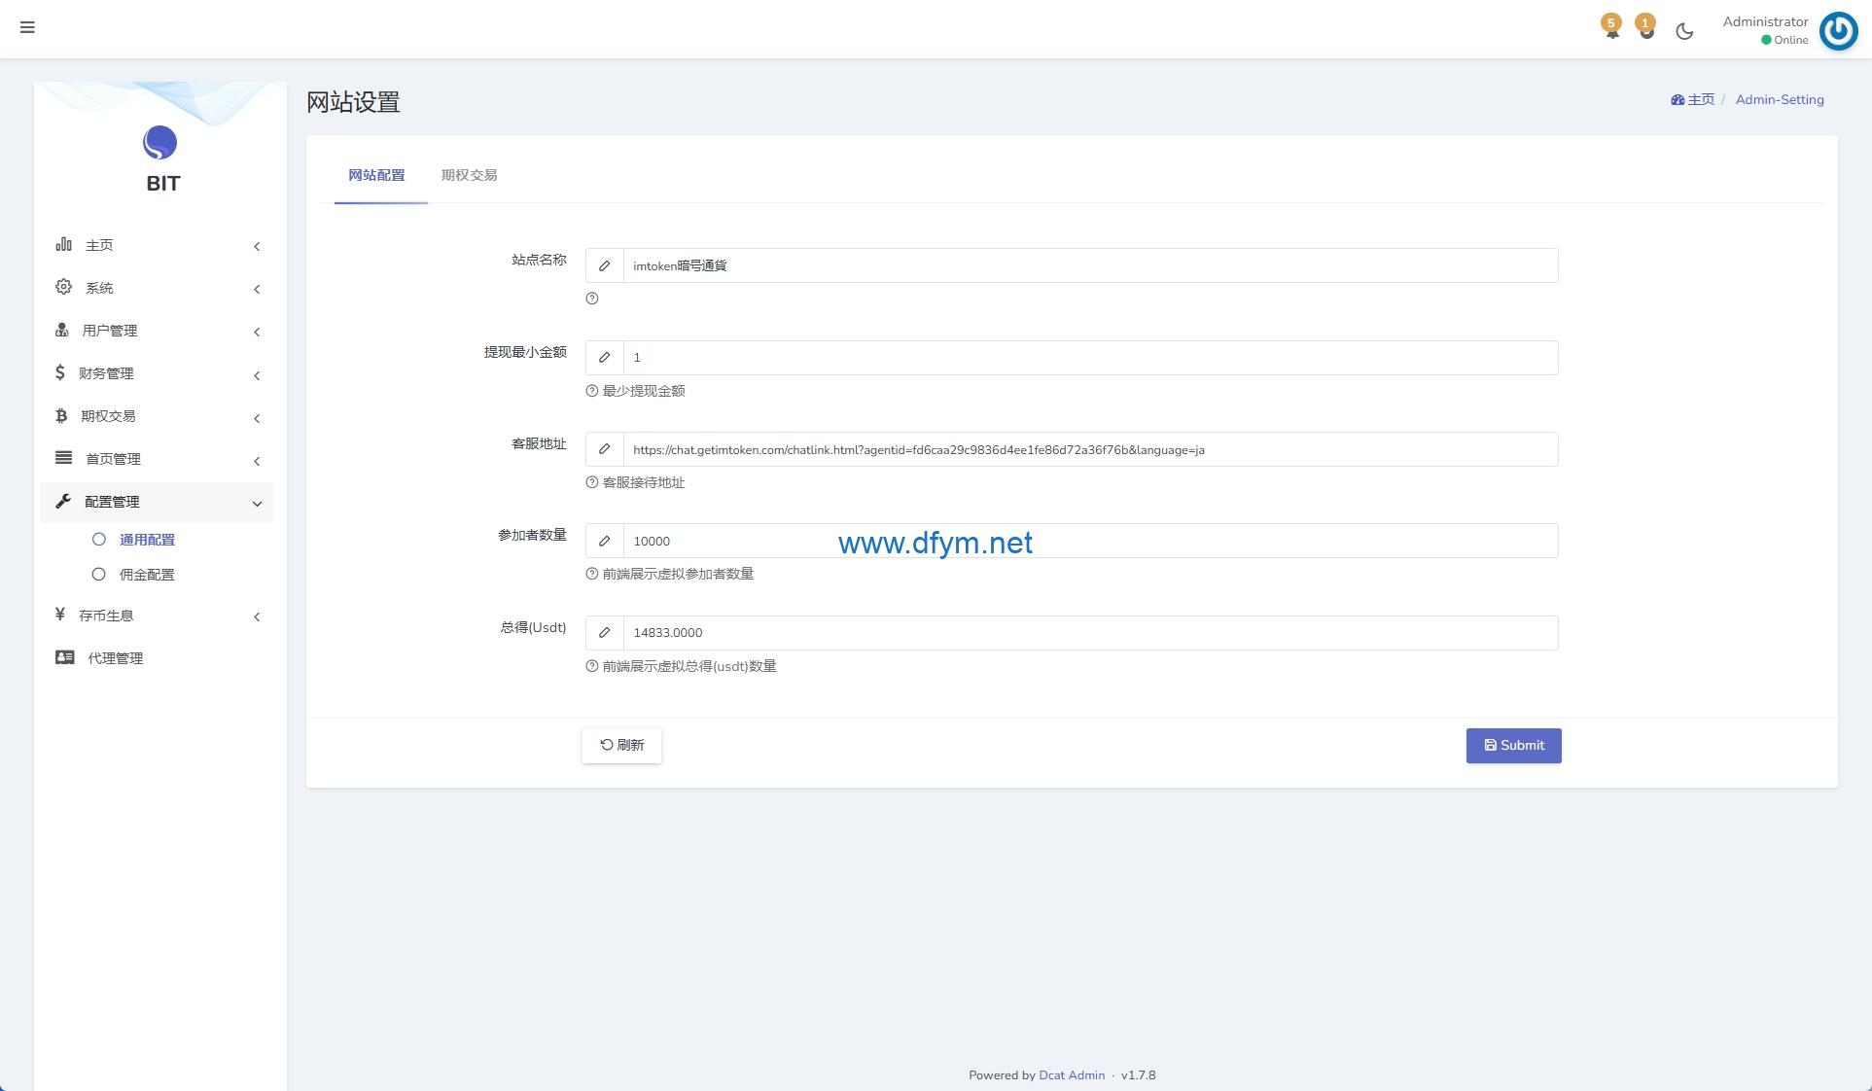1872x1091 pixels.
Task: Click the Submit button
Action: coord(1513,745)
